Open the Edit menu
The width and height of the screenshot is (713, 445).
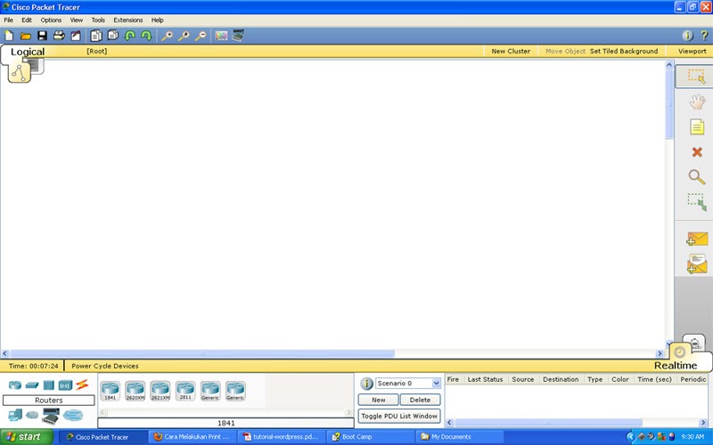pyautogui.click(x=27, y=20)
